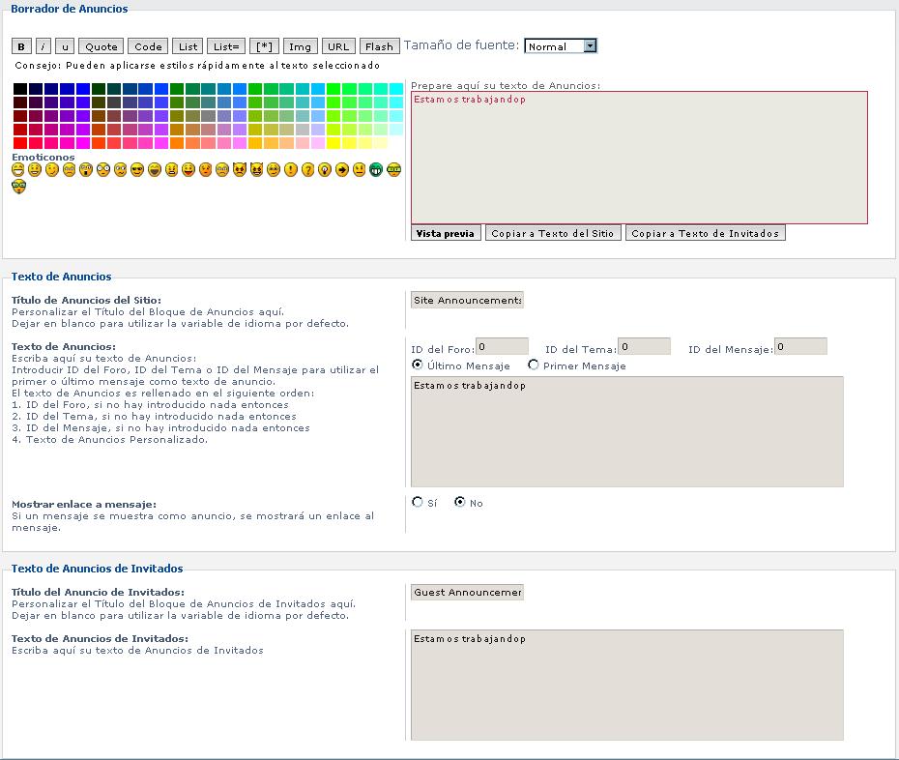The width and height of the screenshot is (899, 760).
Task: Insert the geek emoticon on second row
Action: (18, 187)
